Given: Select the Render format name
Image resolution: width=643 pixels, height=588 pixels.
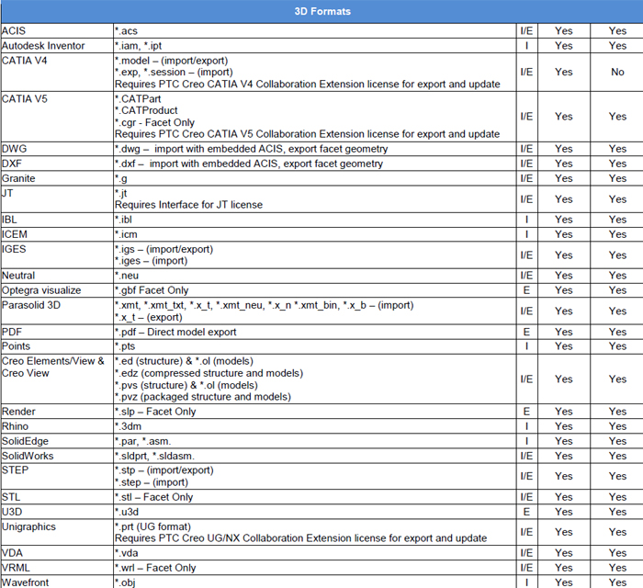Looking at the screenshot, I should [18, 412].
